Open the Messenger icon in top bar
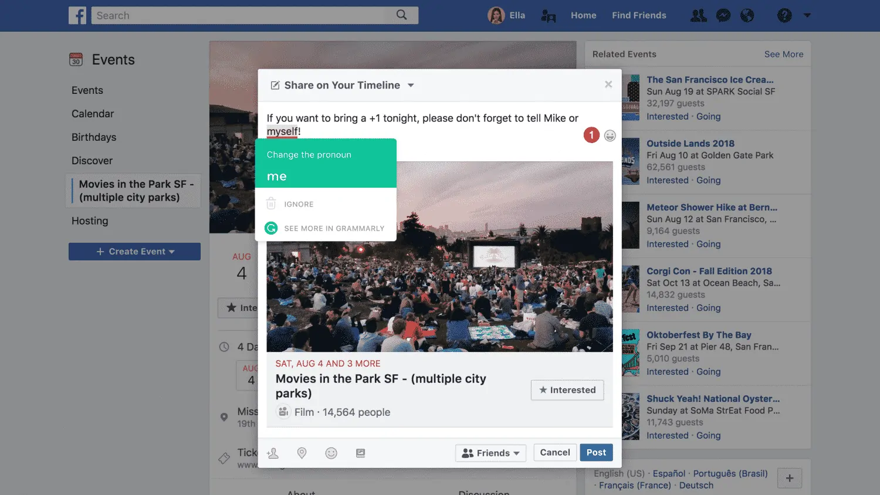Viewport: 880px width, 495px height. coord(723,15)
